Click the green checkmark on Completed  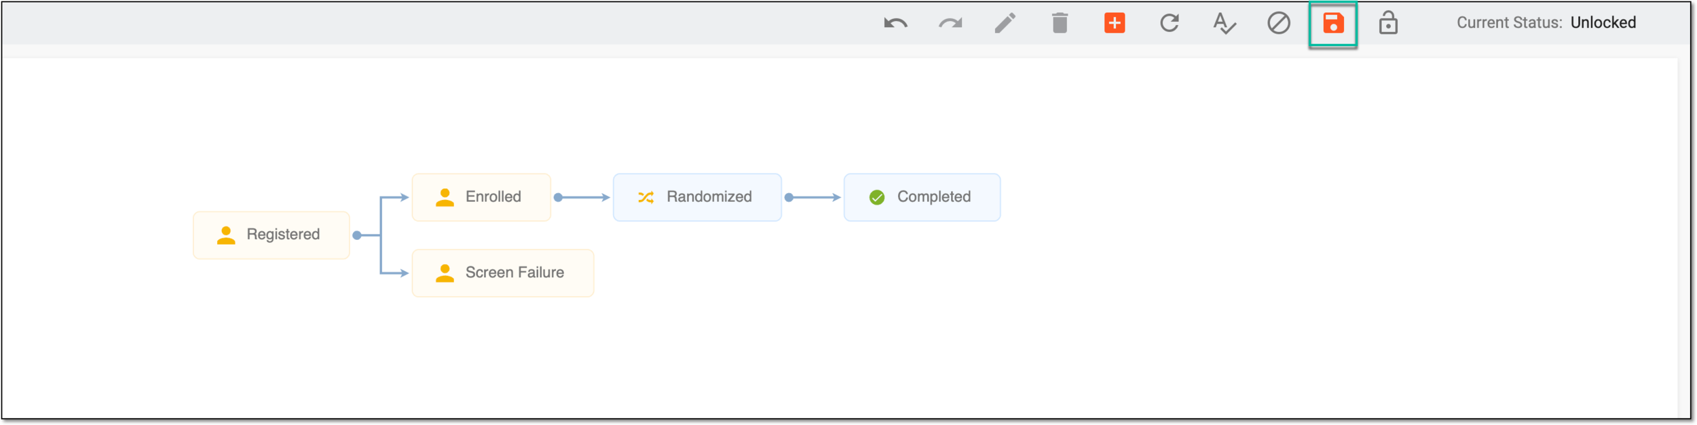pyautogui.click(x=877, y=197)
